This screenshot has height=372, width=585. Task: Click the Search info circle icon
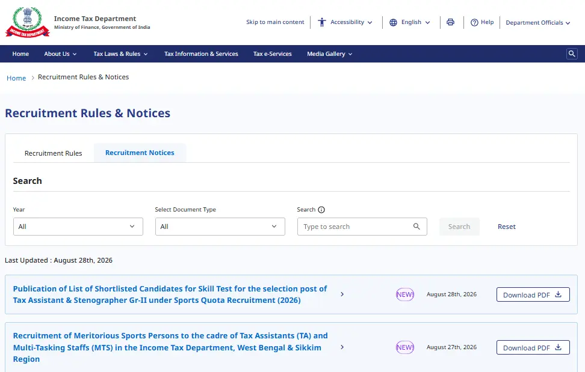321,210
